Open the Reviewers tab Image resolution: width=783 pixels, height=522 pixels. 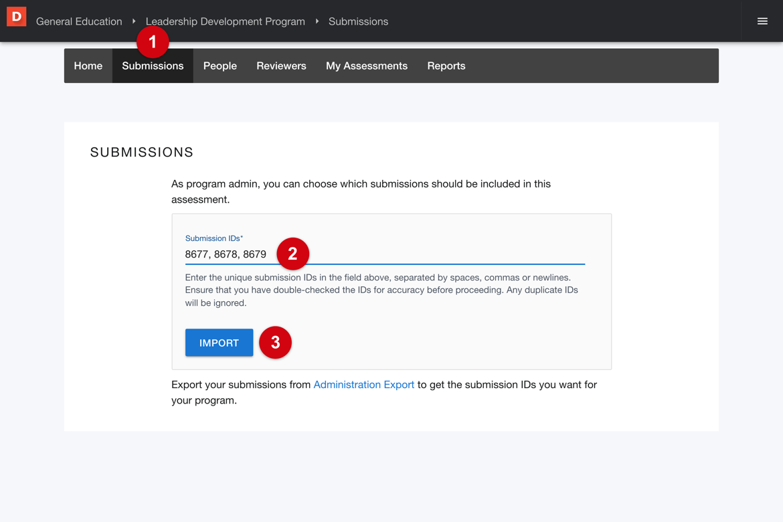281,66
